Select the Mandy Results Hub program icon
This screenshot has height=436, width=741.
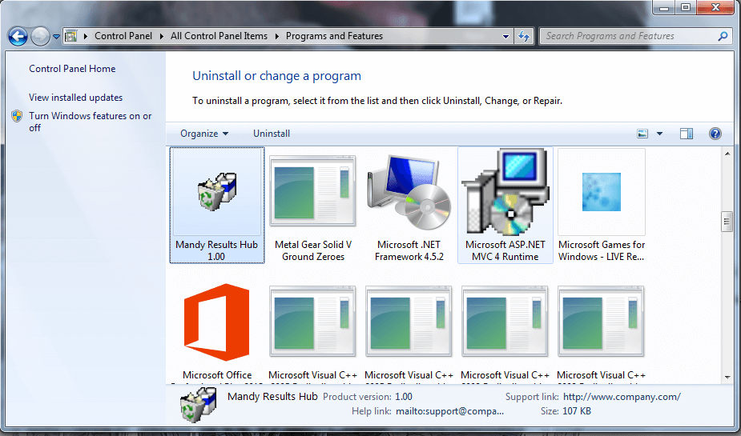tap(217, 191)
